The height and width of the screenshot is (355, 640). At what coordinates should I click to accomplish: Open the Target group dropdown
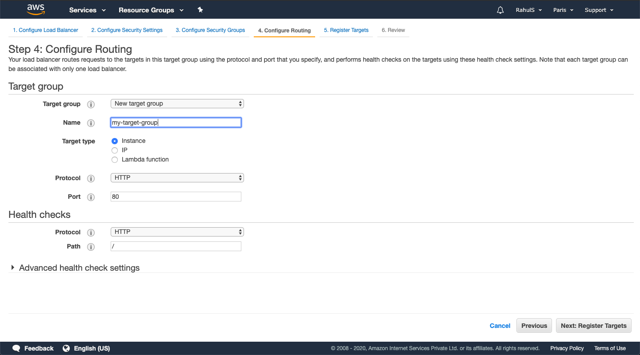[x=177, y=103]
